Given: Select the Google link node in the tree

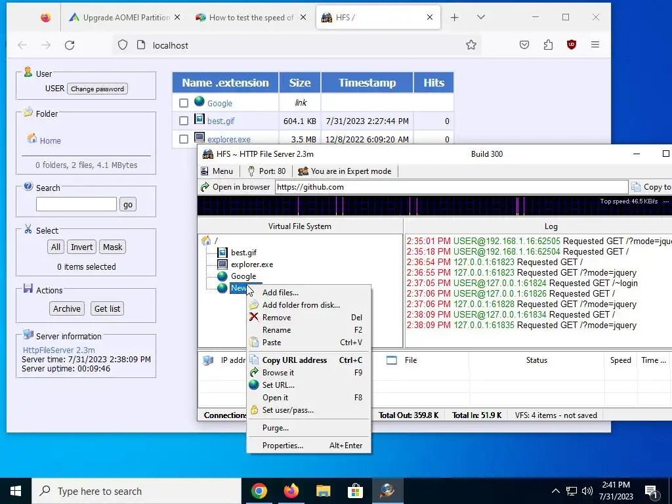Looking at the screenshot, I should (x=243, y=276).
